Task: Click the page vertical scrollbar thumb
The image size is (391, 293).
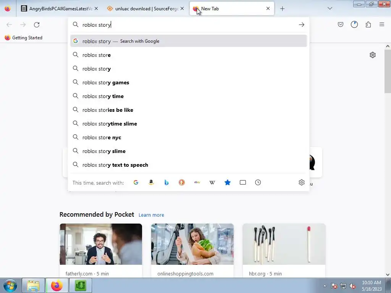Action: [388, 71]
